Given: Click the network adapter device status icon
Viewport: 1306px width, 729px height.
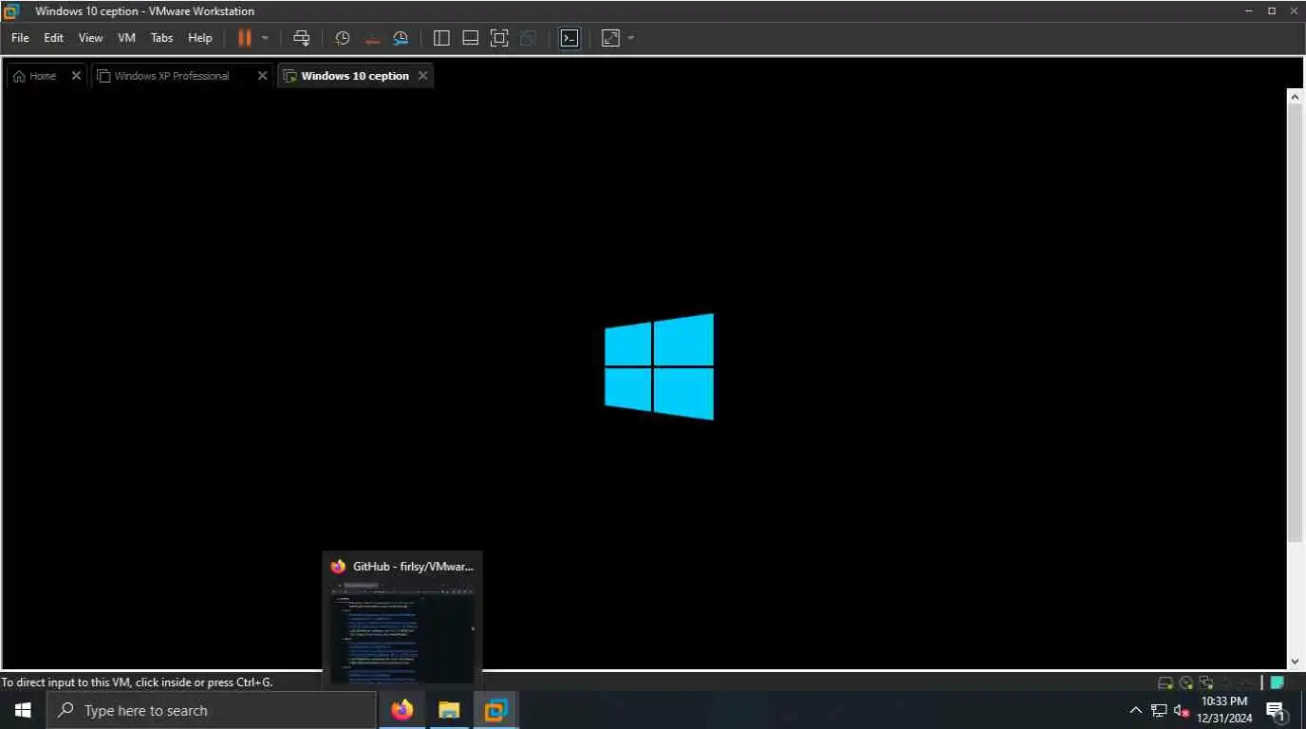Looking at the screenshot, I should (x=1206, y=682).
